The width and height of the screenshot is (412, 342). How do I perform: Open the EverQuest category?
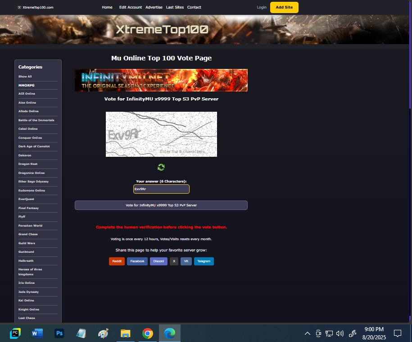[x=26, y=199]
